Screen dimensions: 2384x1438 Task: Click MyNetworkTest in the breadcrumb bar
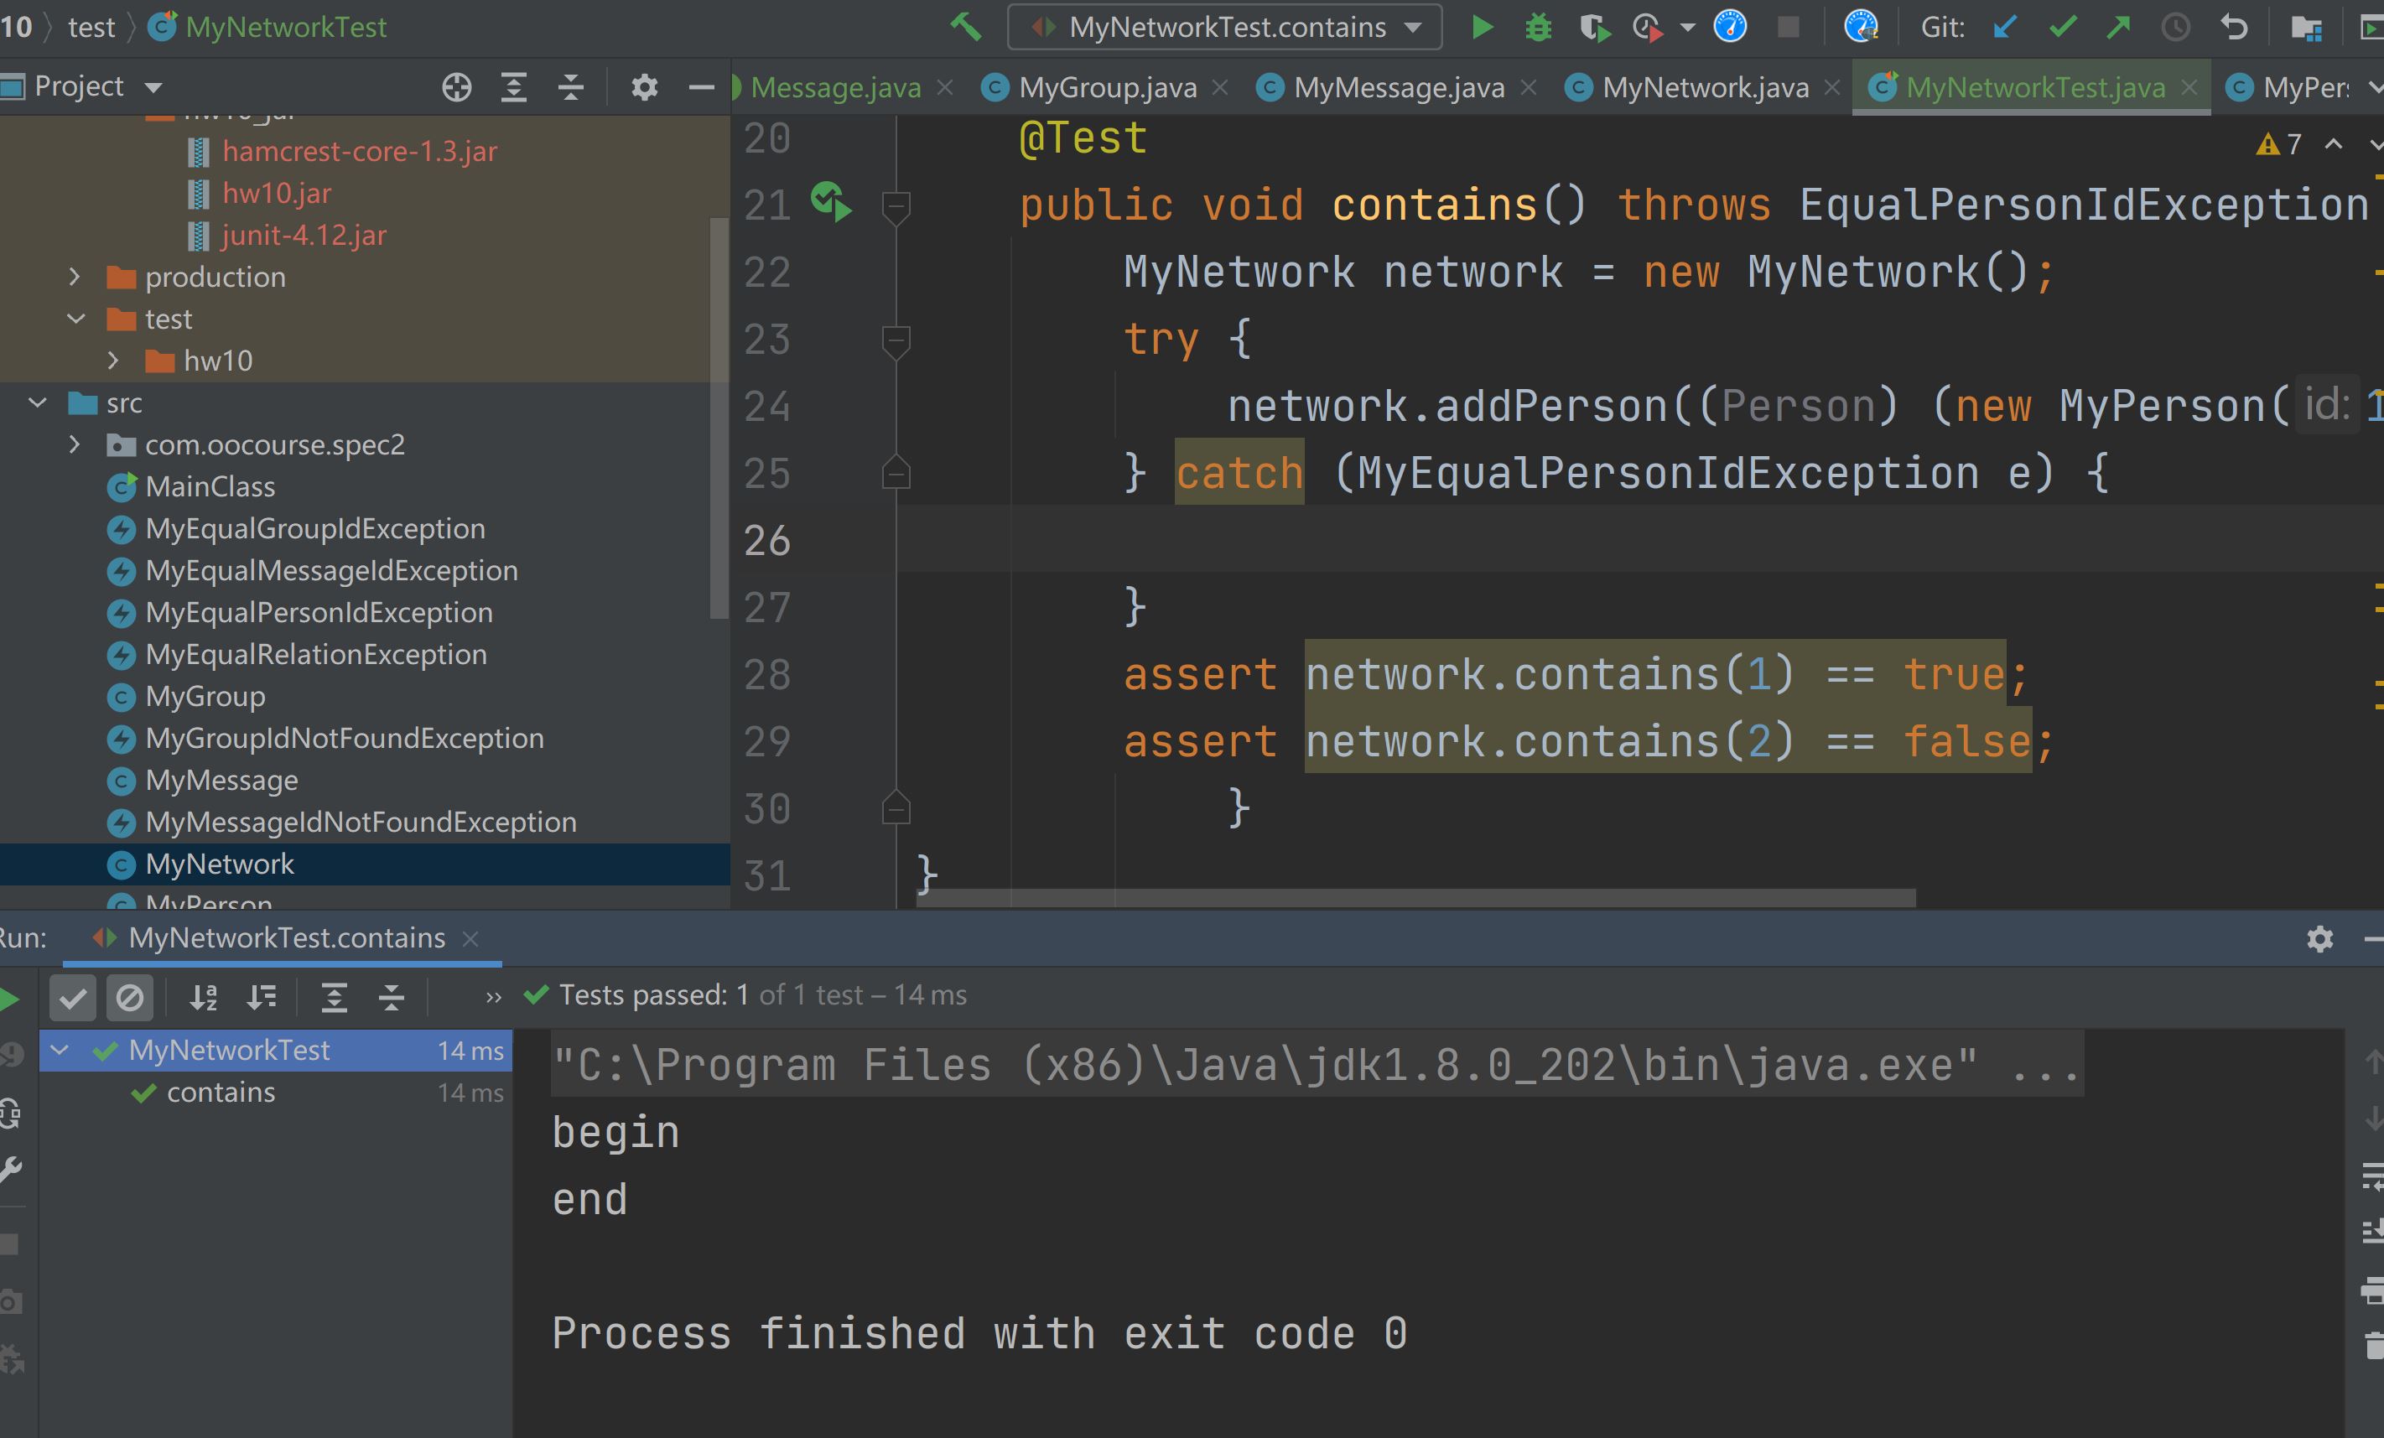268,27
